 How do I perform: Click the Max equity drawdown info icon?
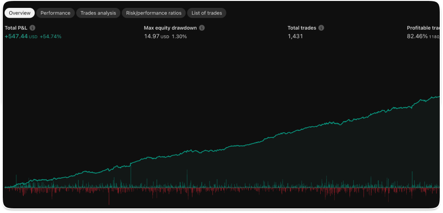pyautogui.click(x=202, y=28)
